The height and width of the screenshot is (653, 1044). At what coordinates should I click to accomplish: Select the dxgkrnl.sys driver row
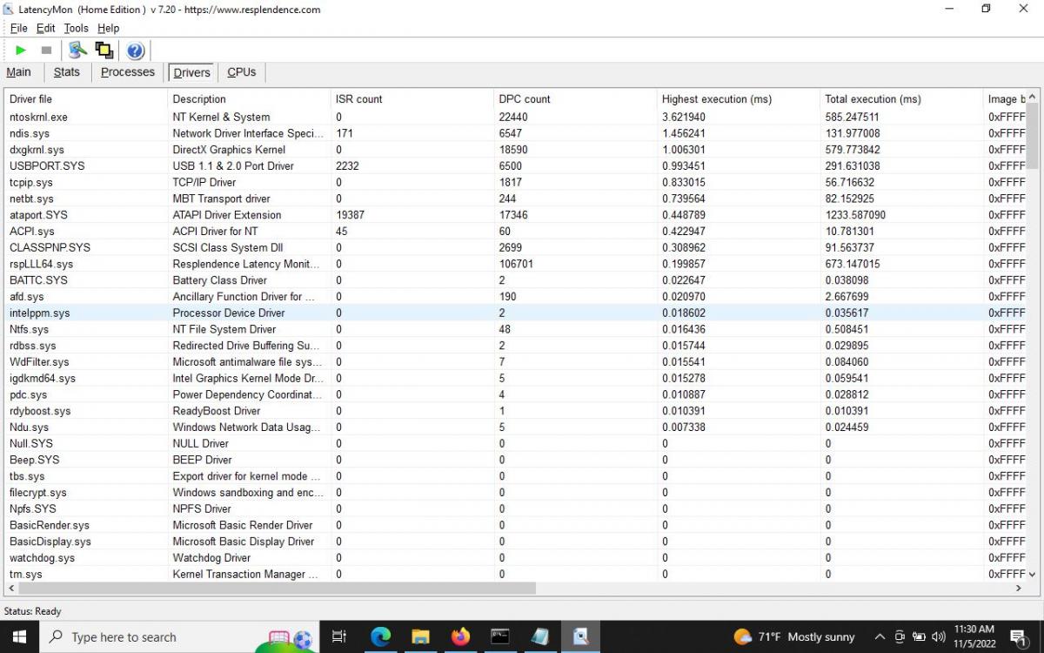point(515,150)
